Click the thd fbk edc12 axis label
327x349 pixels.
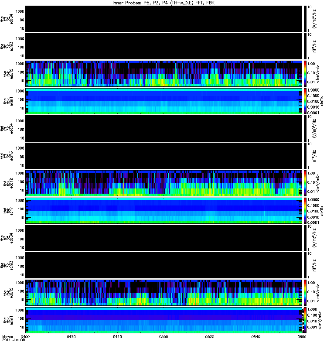click(8, 183)
